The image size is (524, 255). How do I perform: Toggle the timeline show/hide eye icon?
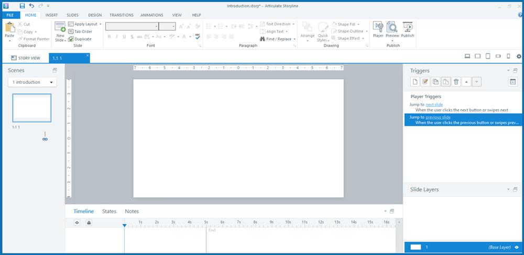[77, 223]
